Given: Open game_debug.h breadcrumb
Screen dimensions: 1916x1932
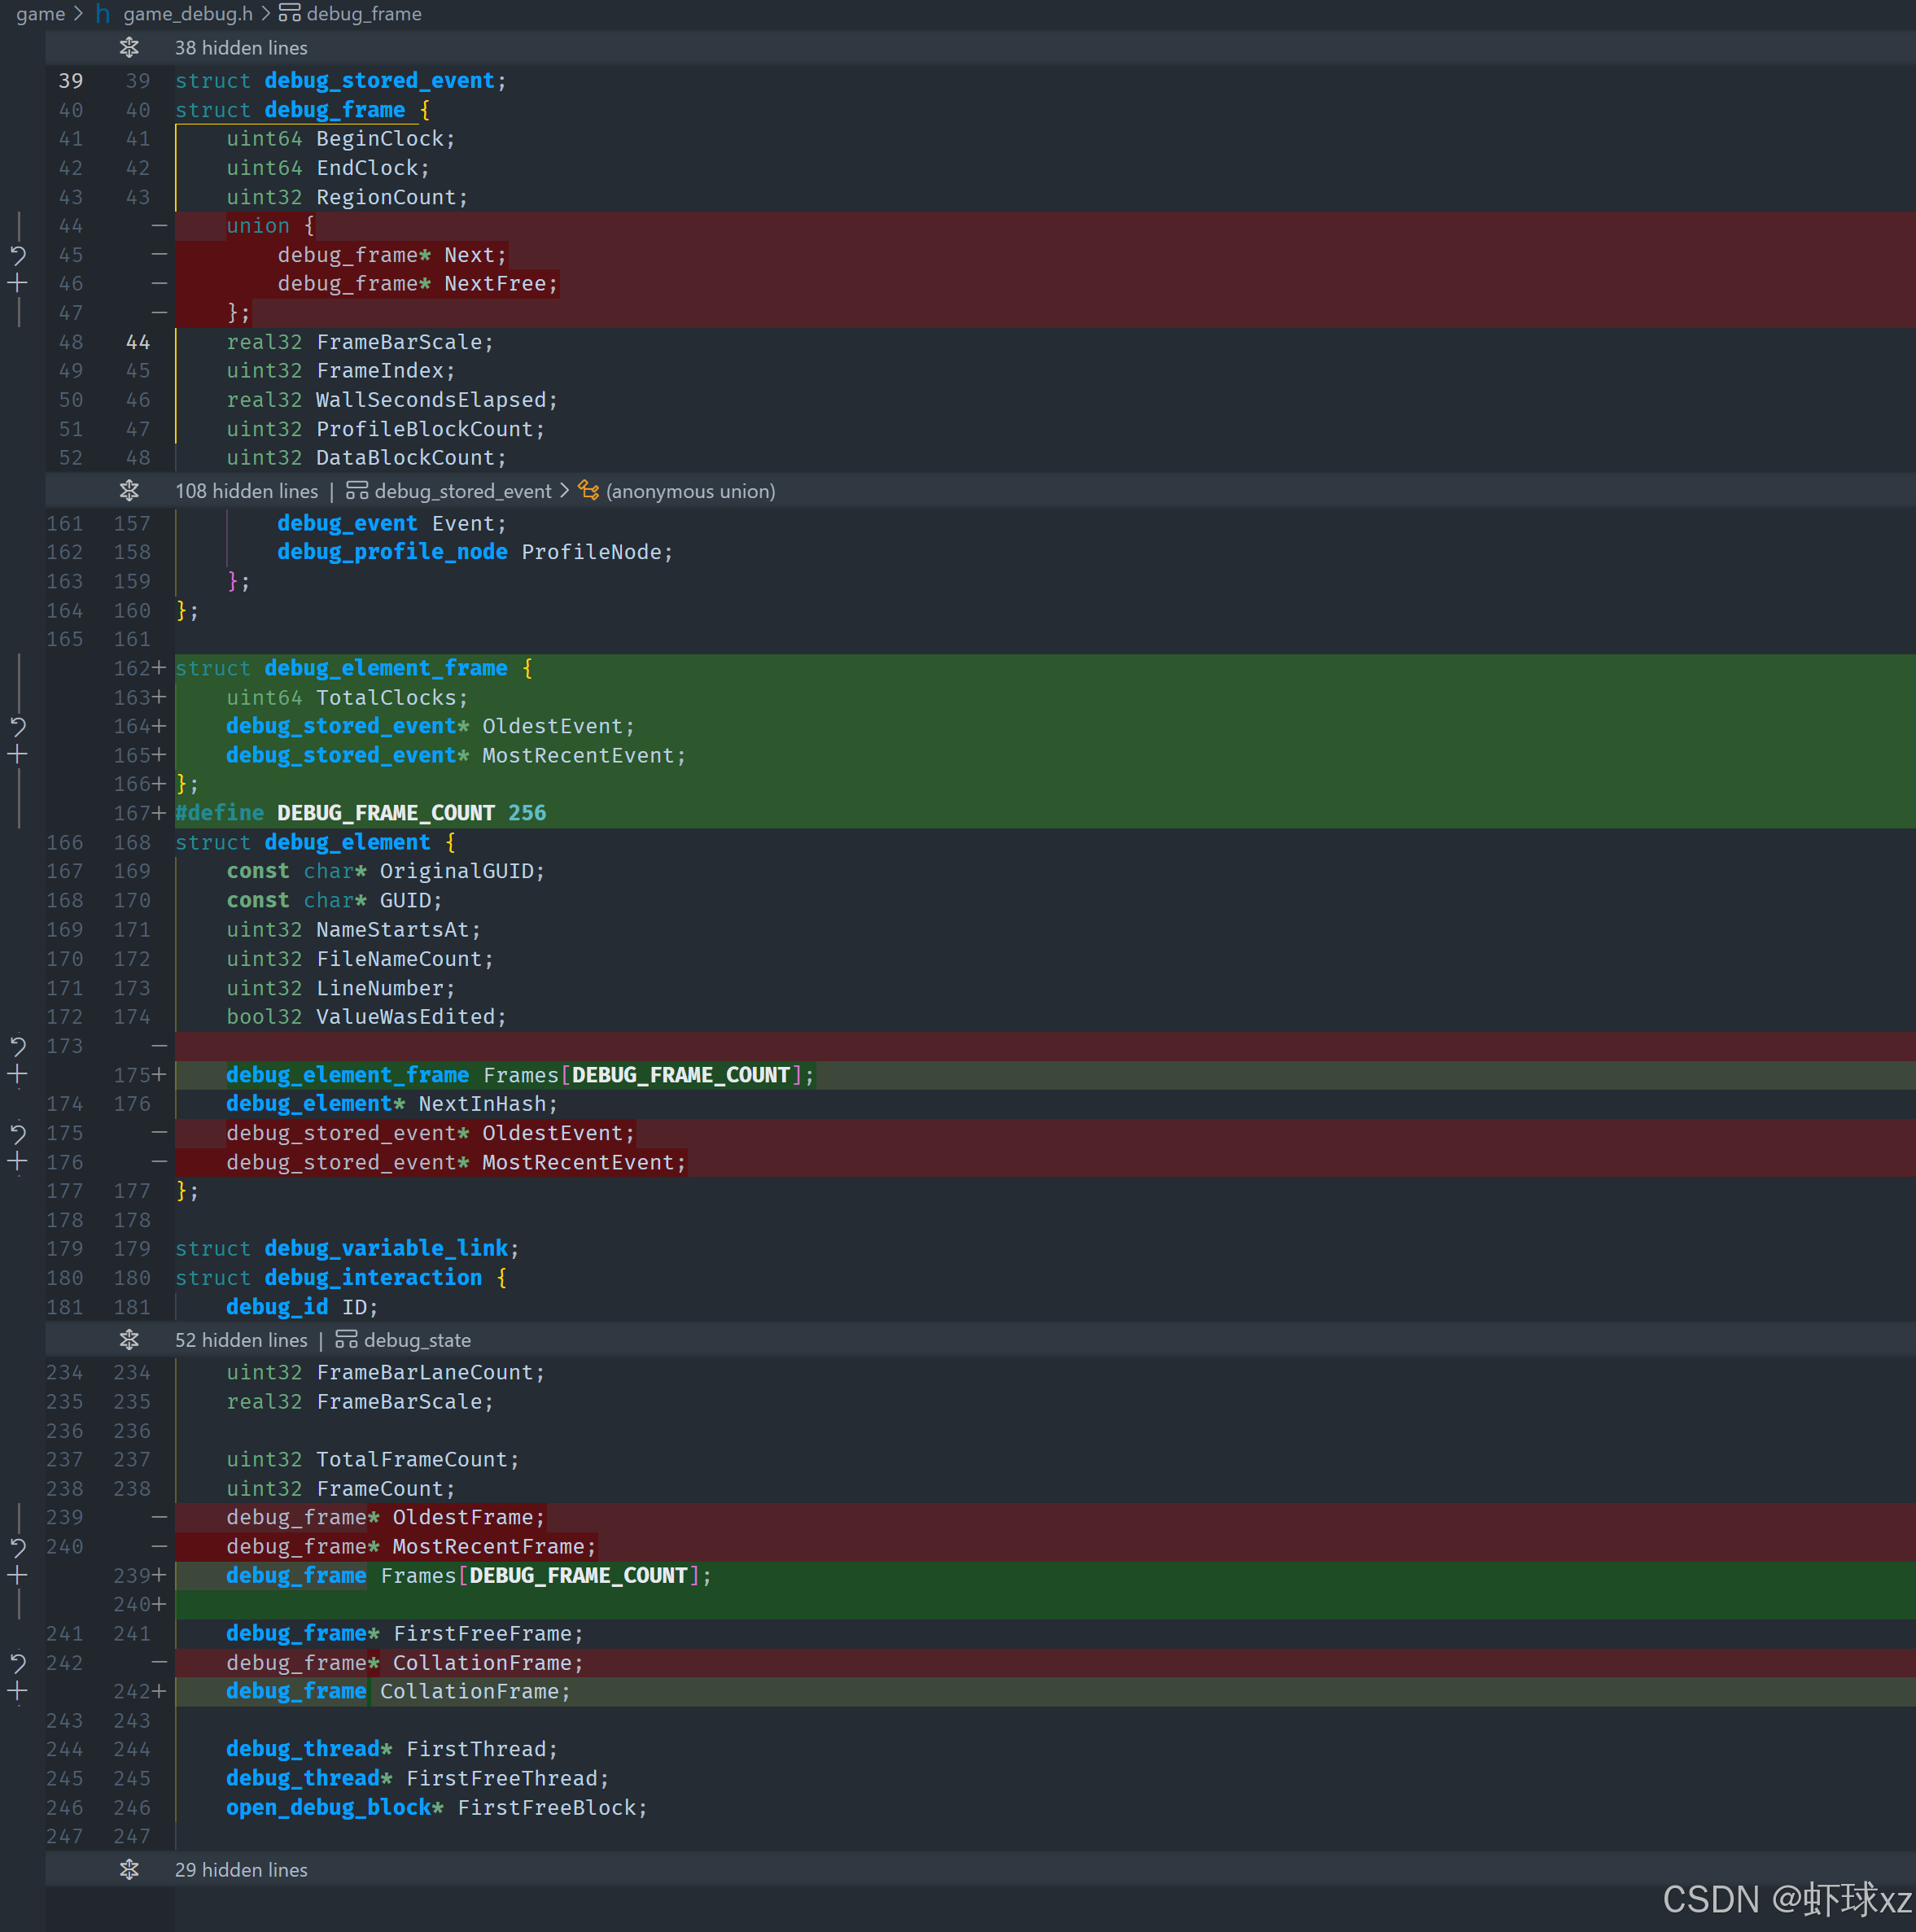Looking at the screenshot, I should point(187,14).
